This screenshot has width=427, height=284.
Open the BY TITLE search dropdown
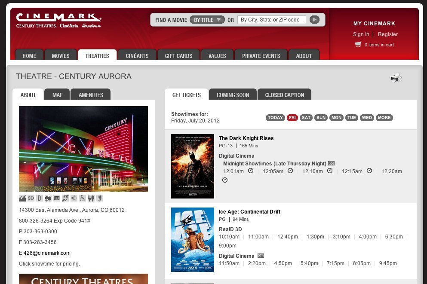tap(208, 19)
